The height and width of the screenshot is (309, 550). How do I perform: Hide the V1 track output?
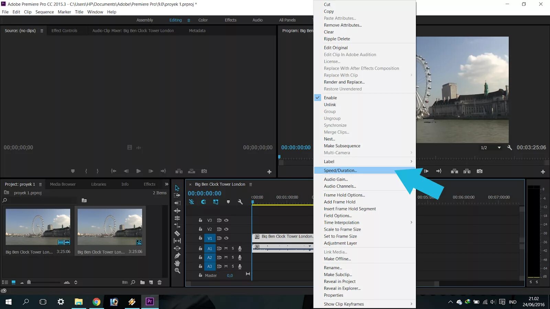226,238
